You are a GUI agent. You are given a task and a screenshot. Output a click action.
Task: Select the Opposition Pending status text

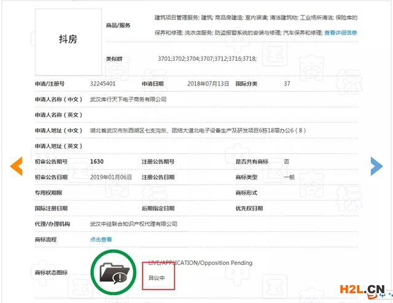(200, 262)
